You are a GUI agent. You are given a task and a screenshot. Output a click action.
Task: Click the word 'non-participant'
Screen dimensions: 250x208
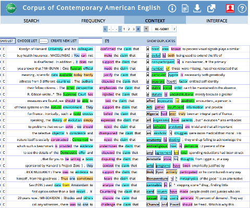[x=163, y=62]
